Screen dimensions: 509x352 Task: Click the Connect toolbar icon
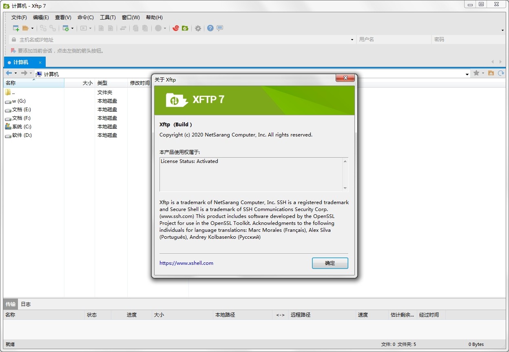(43, 28)
